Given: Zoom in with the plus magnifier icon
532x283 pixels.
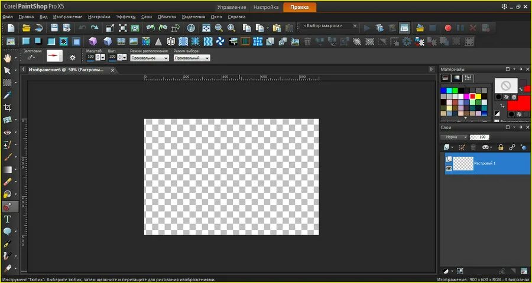Looking at the screenshot, I should [231, 28].
